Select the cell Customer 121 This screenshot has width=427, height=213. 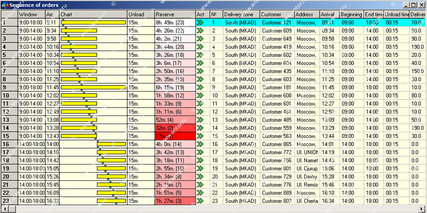click(277, 23)
